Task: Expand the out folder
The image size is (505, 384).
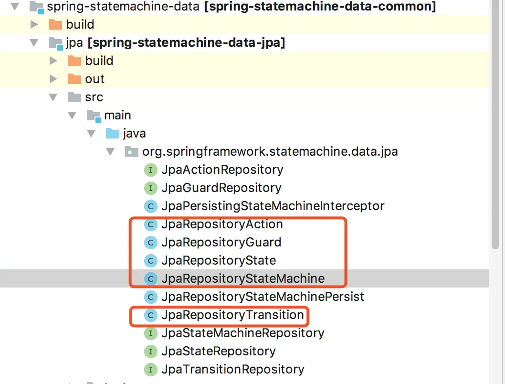Action: tap(53, 79)
